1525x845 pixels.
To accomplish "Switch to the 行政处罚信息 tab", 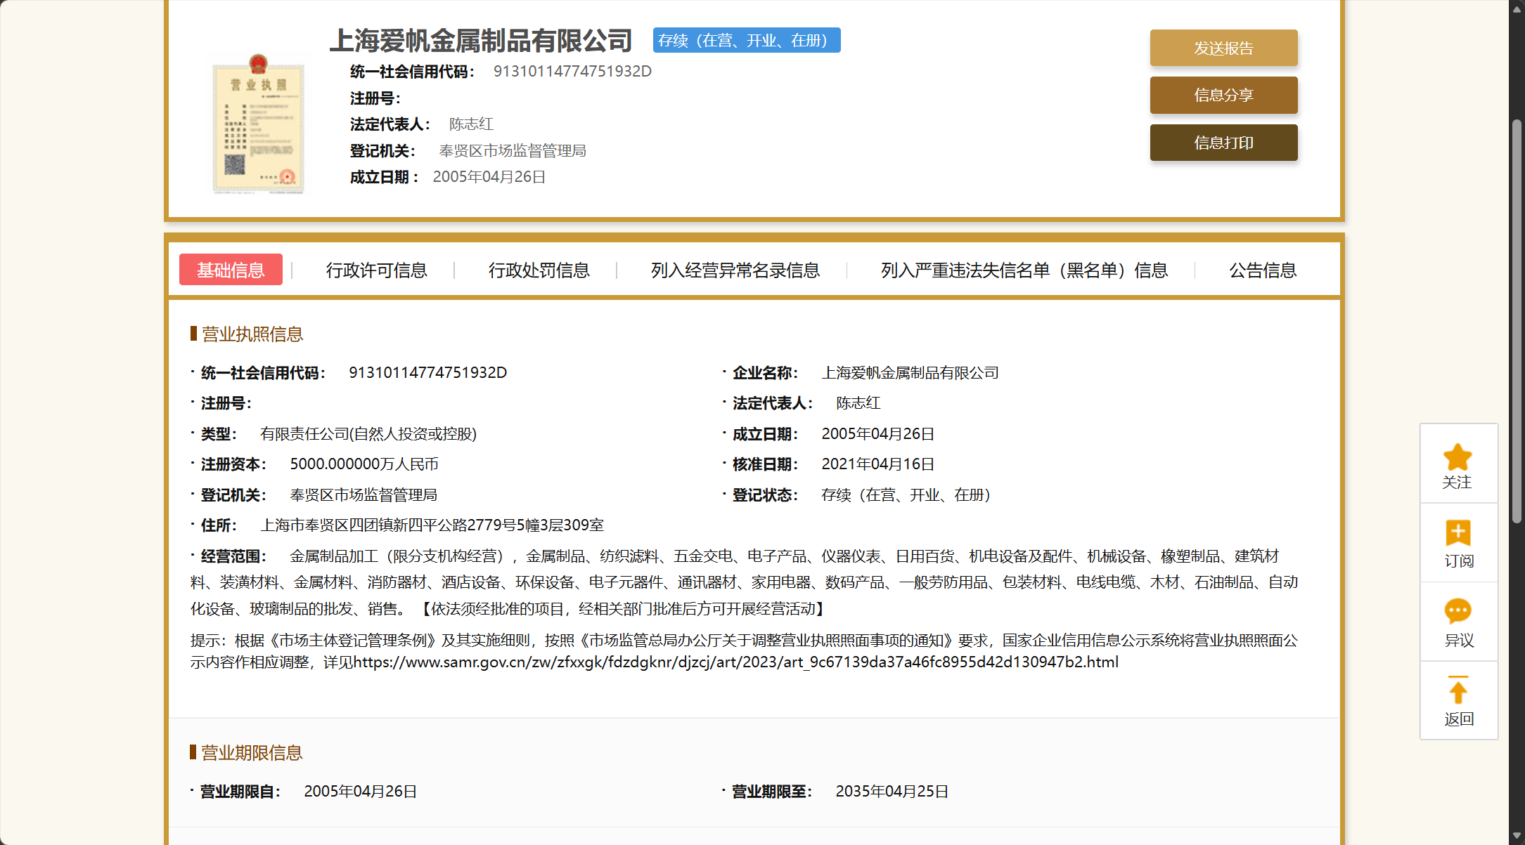I will [x=539, y=270].
